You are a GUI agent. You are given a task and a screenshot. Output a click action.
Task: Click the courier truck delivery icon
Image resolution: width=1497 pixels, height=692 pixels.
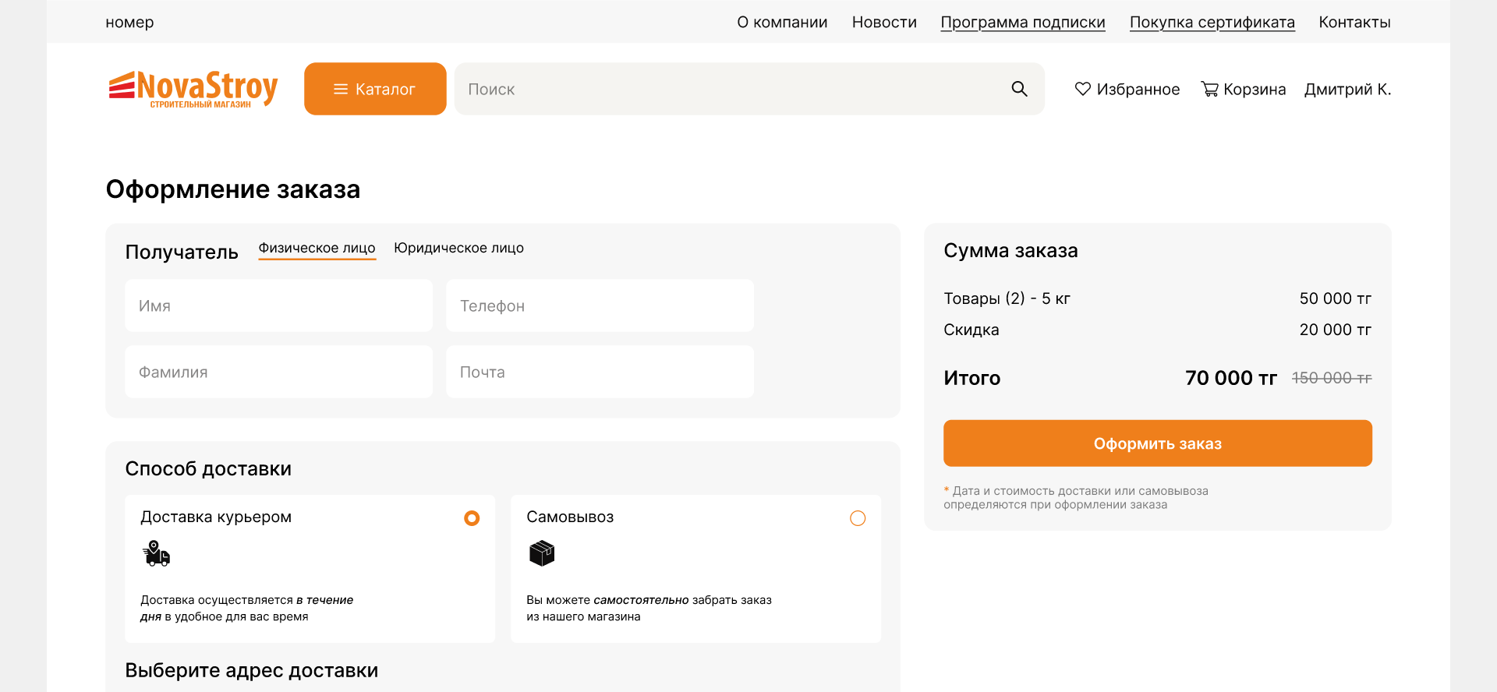[x=156, y=553]
